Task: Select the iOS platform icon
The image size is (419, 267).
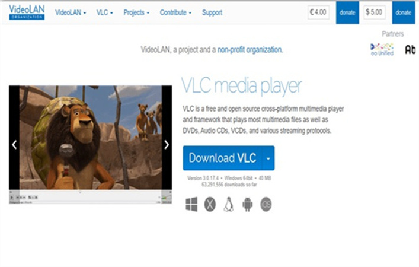Action: pyautogui.click(x=266, y=204)
